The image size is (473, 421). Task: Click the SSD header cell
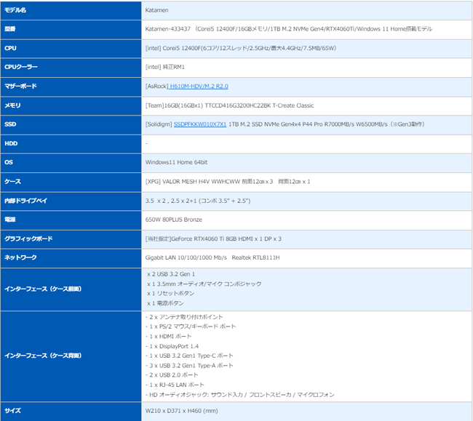coord(71,124)
